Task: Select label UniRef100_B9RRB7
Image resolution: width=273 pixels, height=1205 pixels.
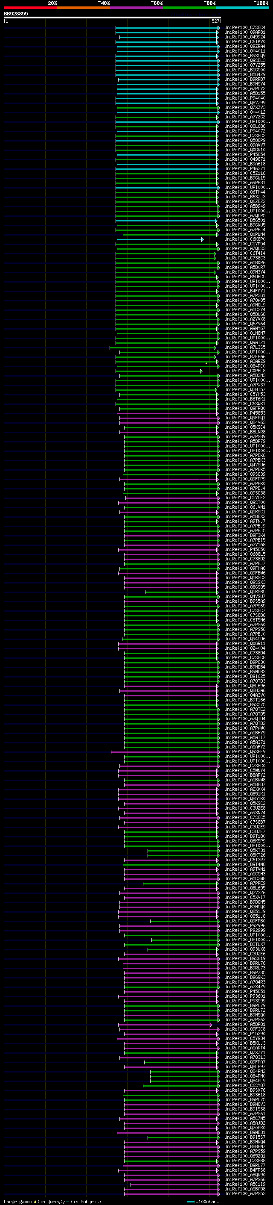Action: [244, 80]
